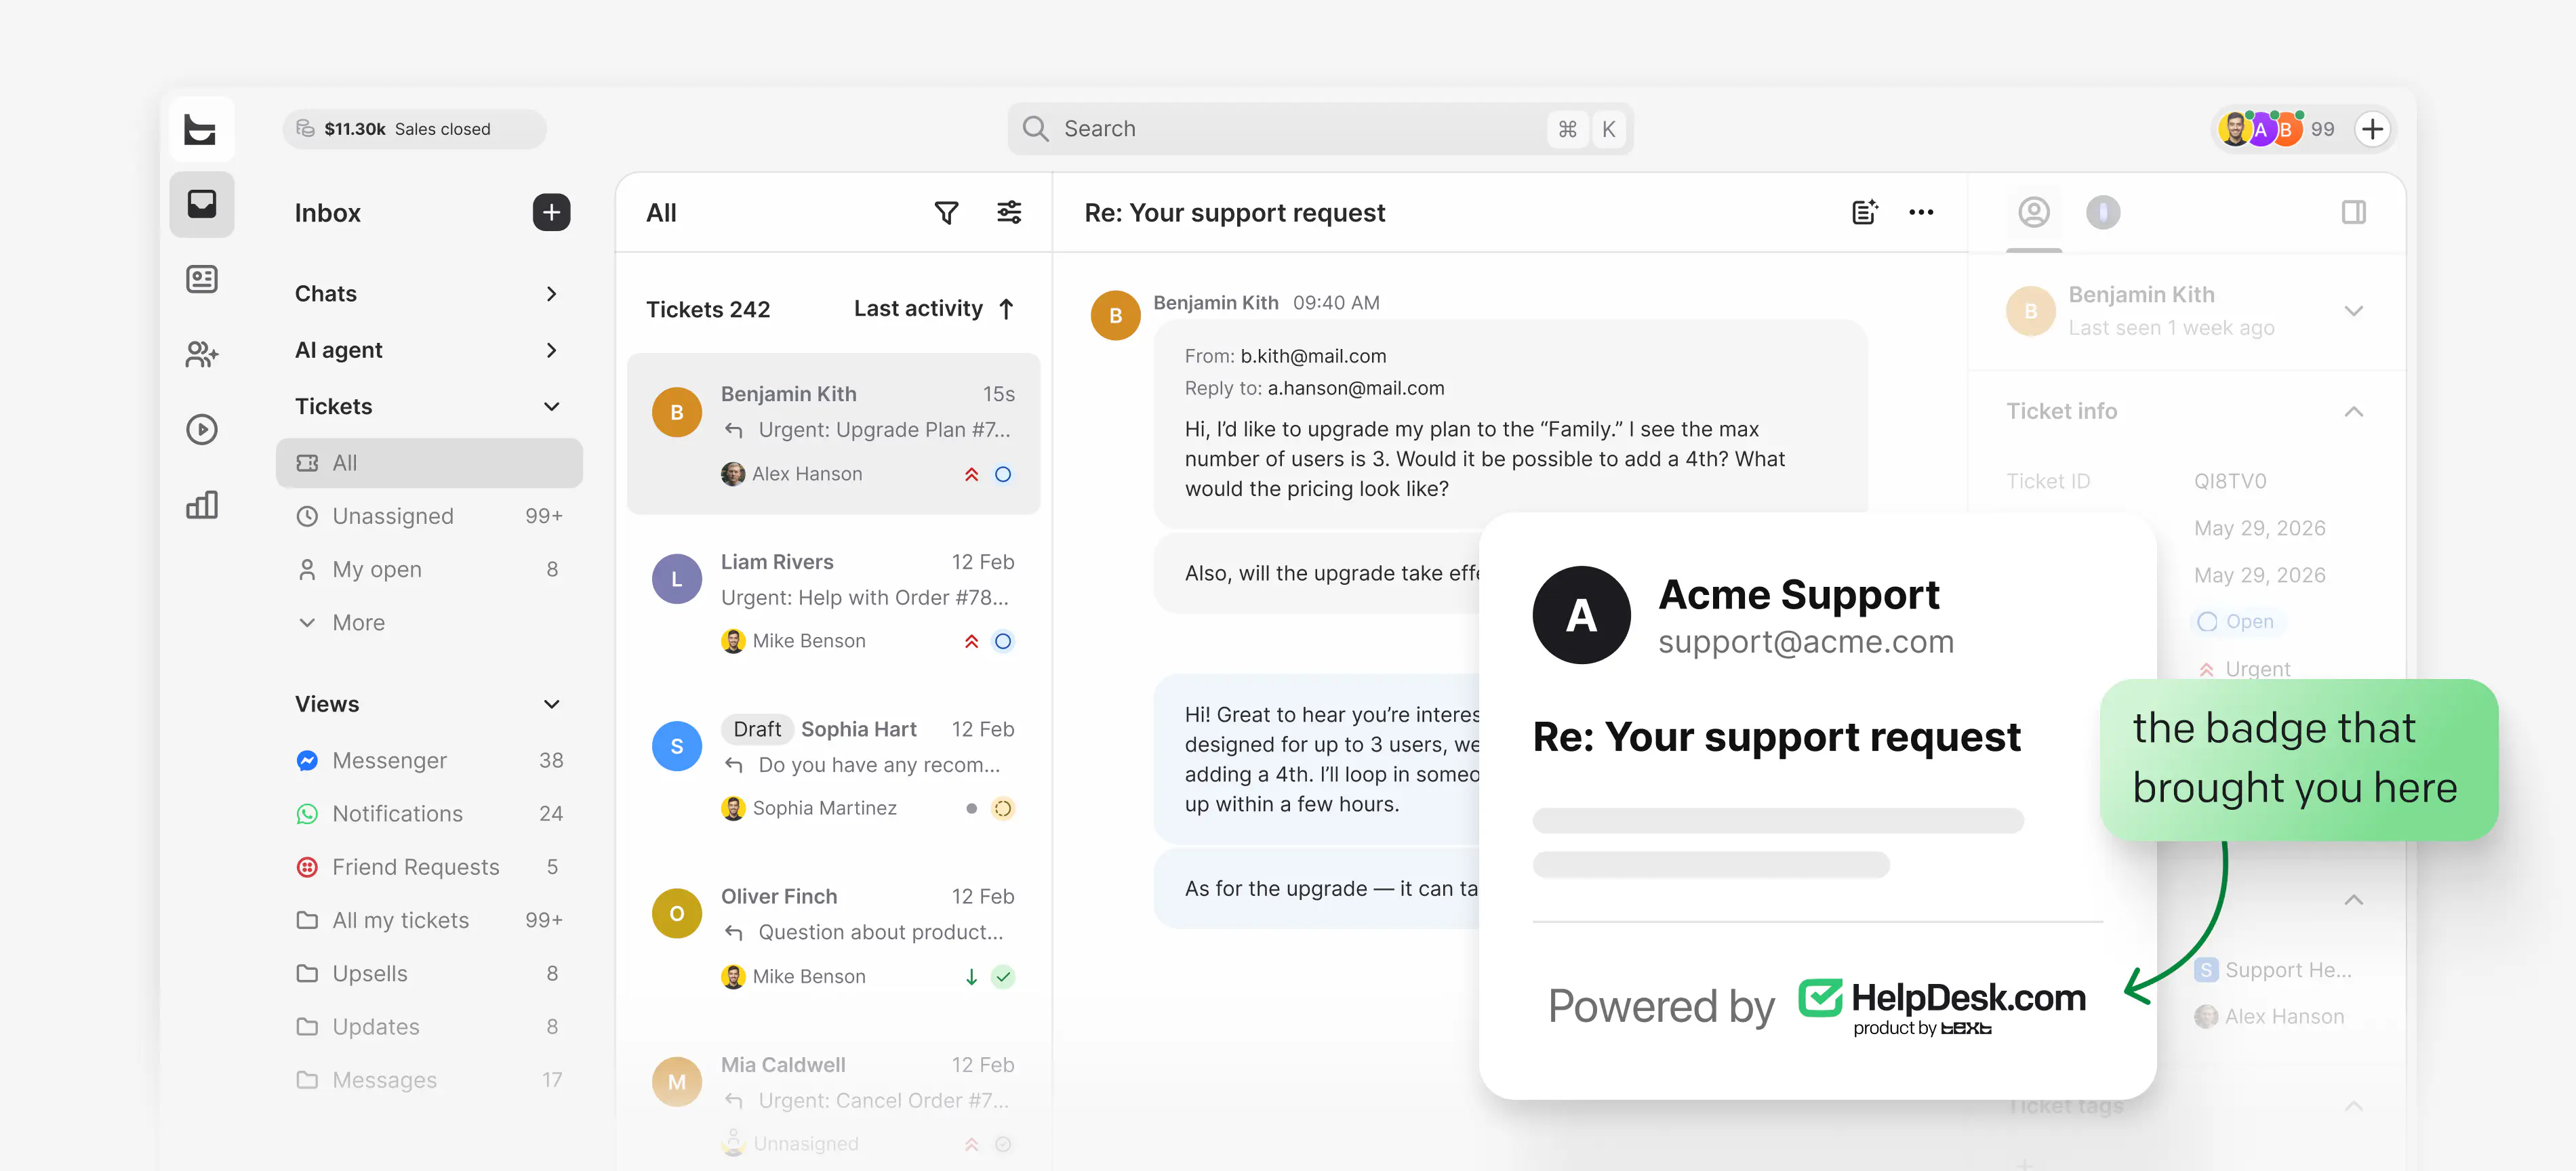This screenshot has width=2576, height=1171.
Task: Open the Messages view
Action: coord(429,1080)
